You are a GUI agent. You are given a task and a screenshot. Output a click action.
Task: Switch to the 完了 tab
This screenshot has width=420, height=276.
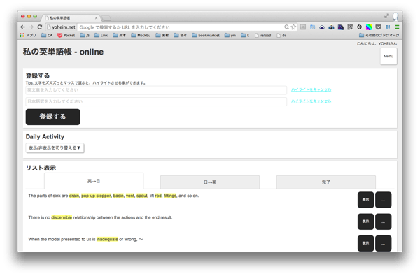pyautogui.click(x=326, y=182)
